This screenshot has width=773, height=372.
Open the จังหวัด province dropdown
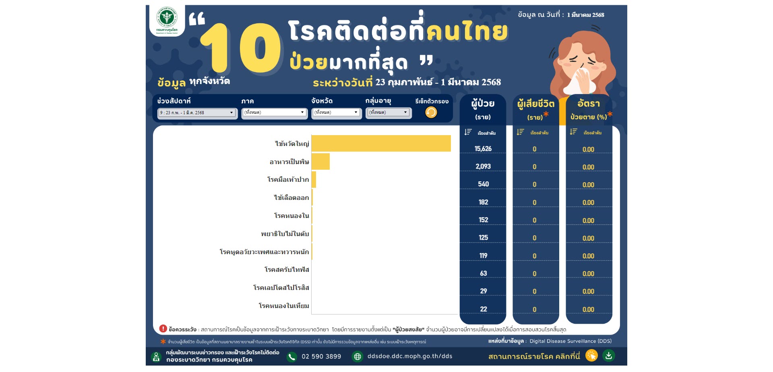(337, 113)
